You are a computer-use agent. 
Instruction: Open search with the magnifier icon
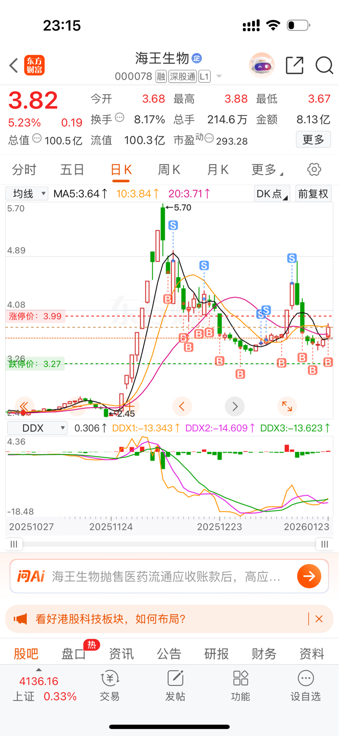click(x=324, y=65)
